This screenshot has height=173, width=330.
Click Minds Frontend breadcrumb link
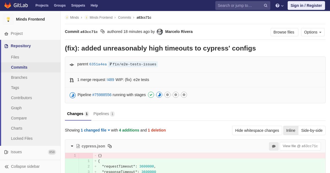[x=101, y=18]
